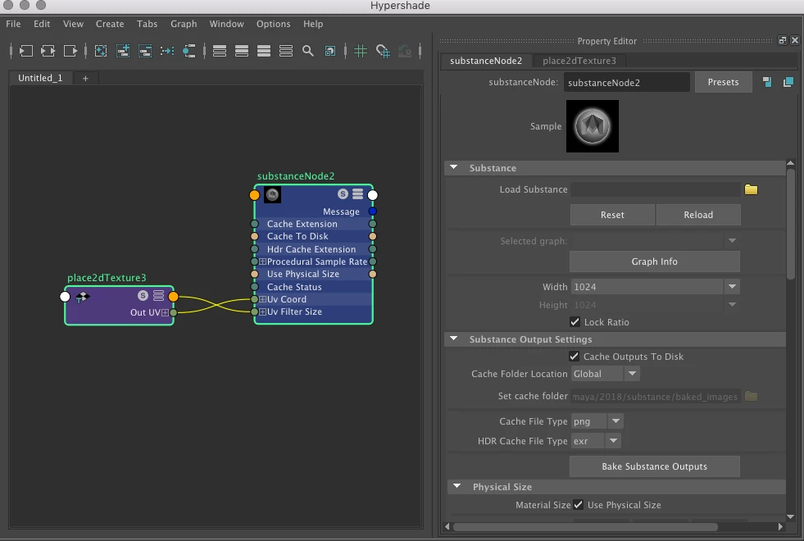Click the Load Substance path field

656,189
